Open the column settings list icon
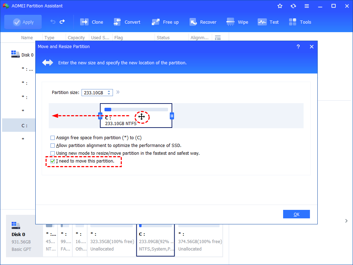 click(x=218, y=38)
